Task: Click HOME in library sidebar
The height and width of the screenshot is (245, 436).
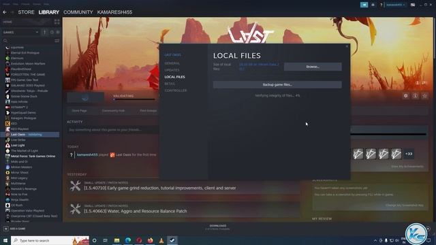Action: point(7,22)
